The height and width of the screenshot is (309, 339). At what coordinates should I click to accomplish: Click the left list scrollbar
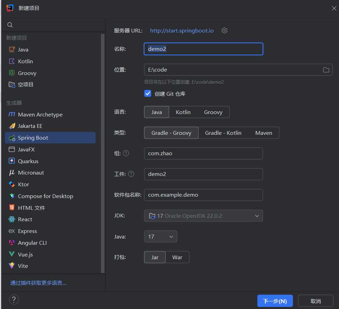(x=103, y=153)
